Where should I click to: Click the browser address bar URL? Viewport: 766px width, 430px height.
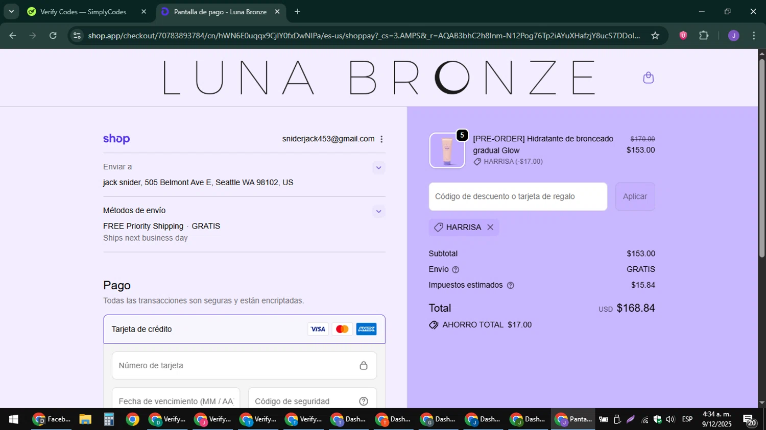click(x=364, y=36)
